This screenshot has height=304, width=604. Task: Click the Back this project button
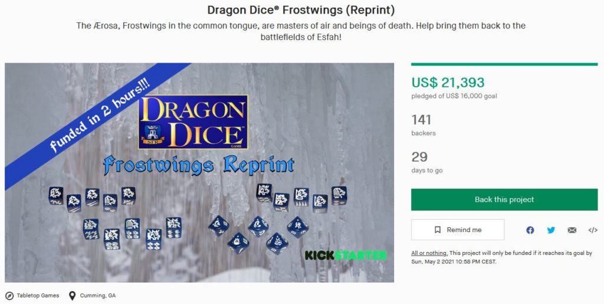(x=504, y=200)
